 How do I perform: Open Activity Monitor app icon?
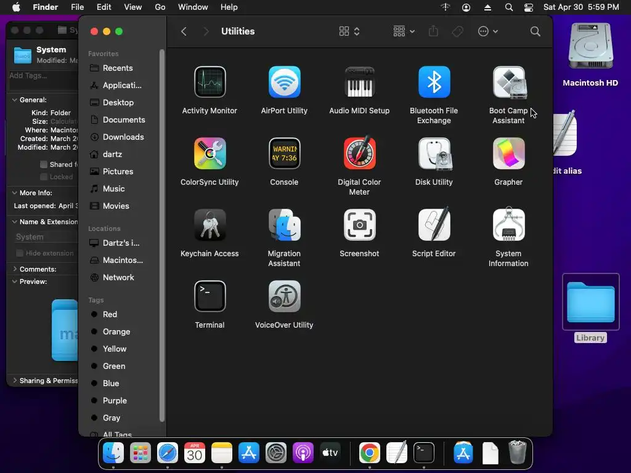(x=210, y=82)
